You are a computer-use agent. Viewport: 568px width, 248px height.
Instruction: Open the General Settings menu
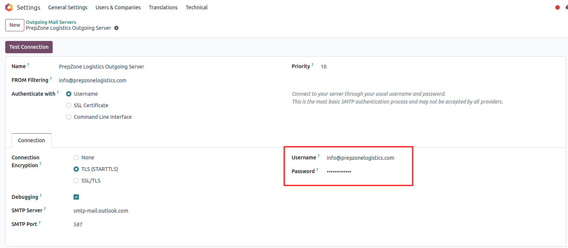pos(68,7)
